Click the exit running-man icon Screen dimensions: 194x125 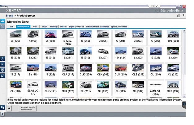coord(2,114)
